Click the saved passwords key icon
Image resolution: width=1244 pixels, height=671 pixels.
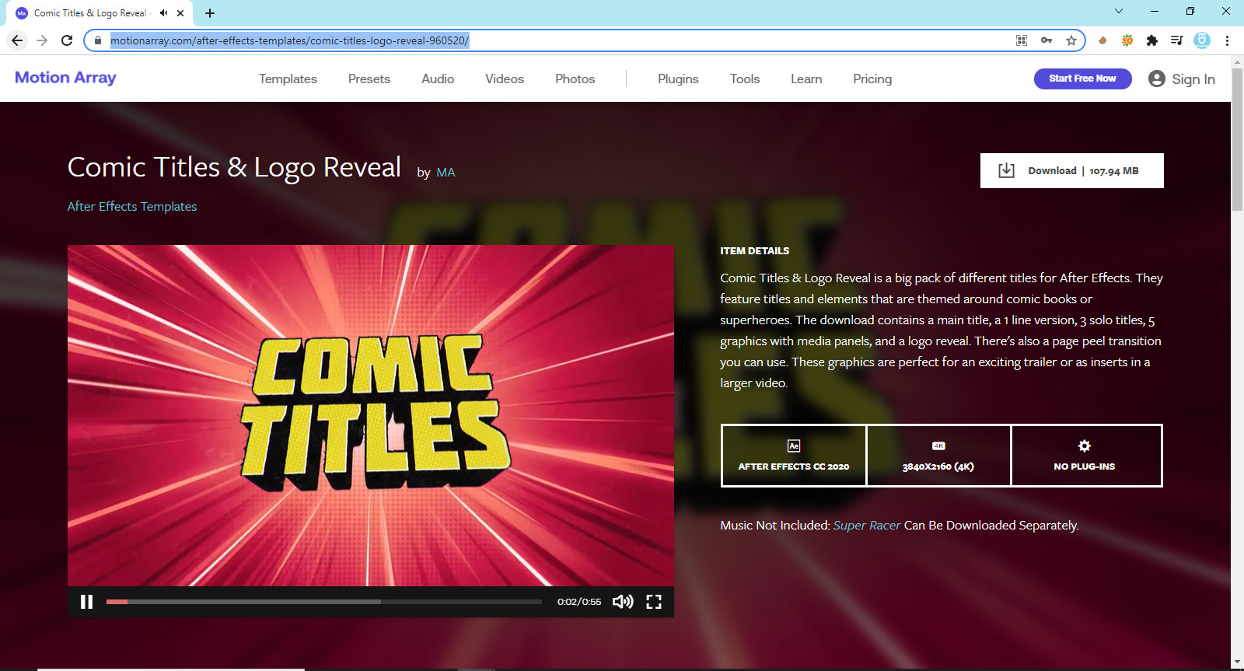pos(1047,40)
